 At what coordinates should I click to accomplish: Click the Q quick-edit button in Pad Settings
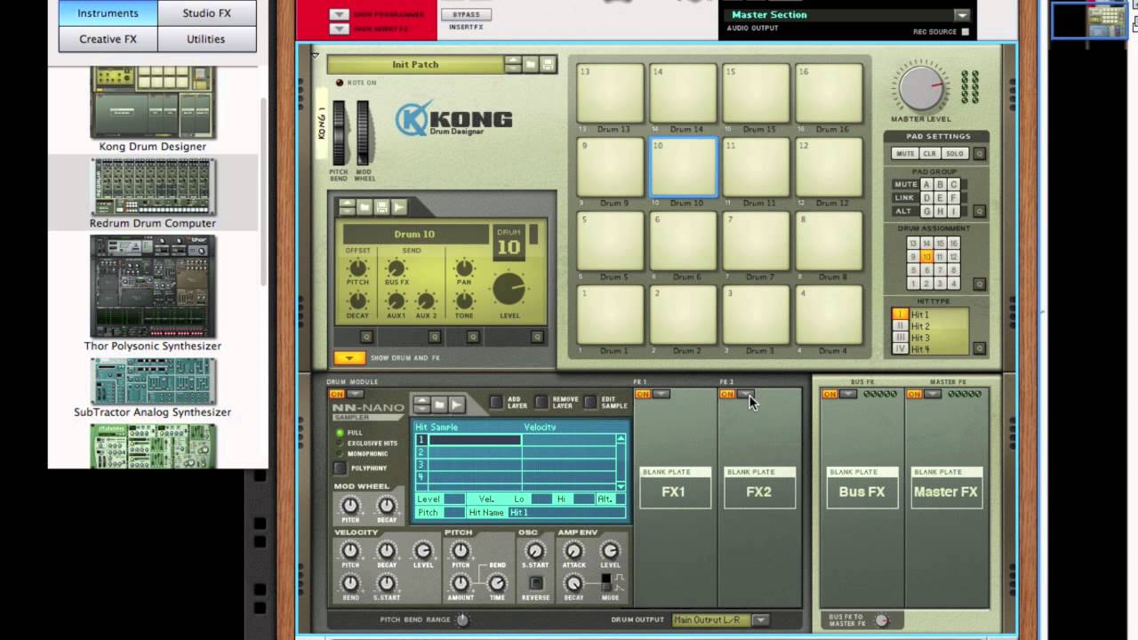coord(979,154)
